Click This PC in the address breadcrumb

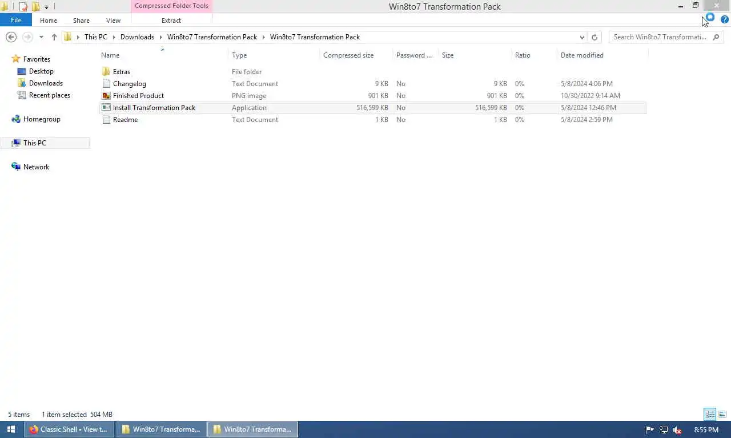coord(96,37)
